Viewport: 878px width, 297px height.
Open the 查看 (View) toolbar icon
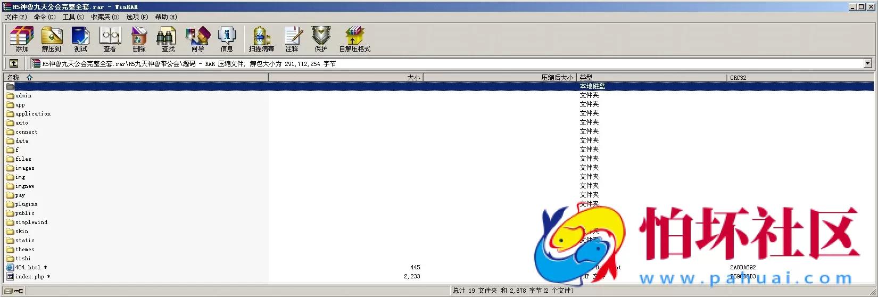(110, 38)
